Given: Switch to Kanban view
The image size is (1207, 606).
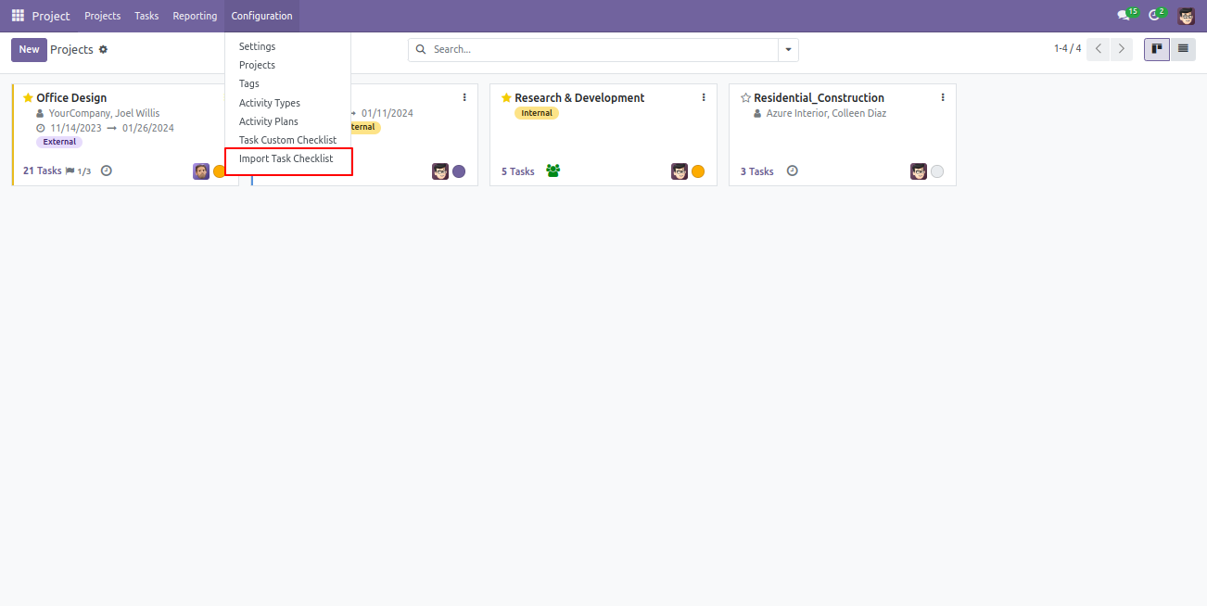Looking at the screenshot, I should click(1157, 49).
